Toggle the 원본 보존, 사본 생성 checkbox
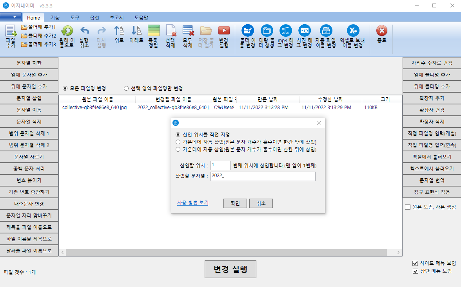This screenshot has height=287, width=461. 408,207
